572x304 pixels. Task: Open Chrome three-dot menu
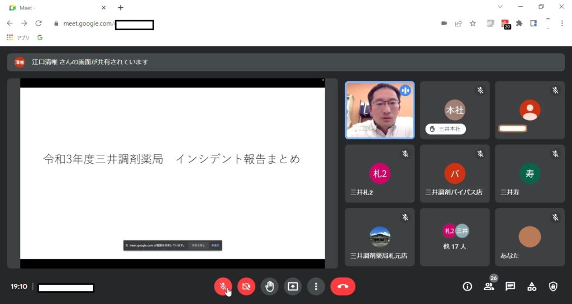[562, 23]
